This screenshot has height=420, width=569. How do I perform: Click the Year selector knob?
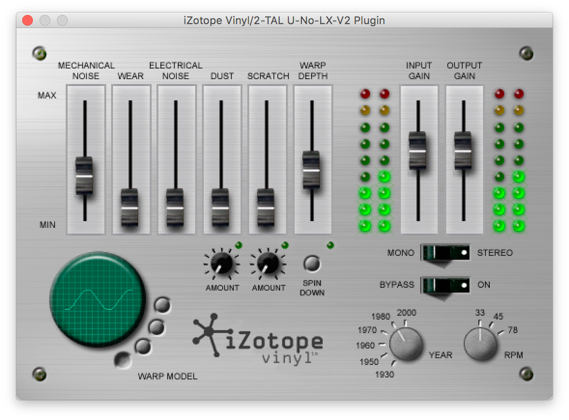click(x=406, y=343)
